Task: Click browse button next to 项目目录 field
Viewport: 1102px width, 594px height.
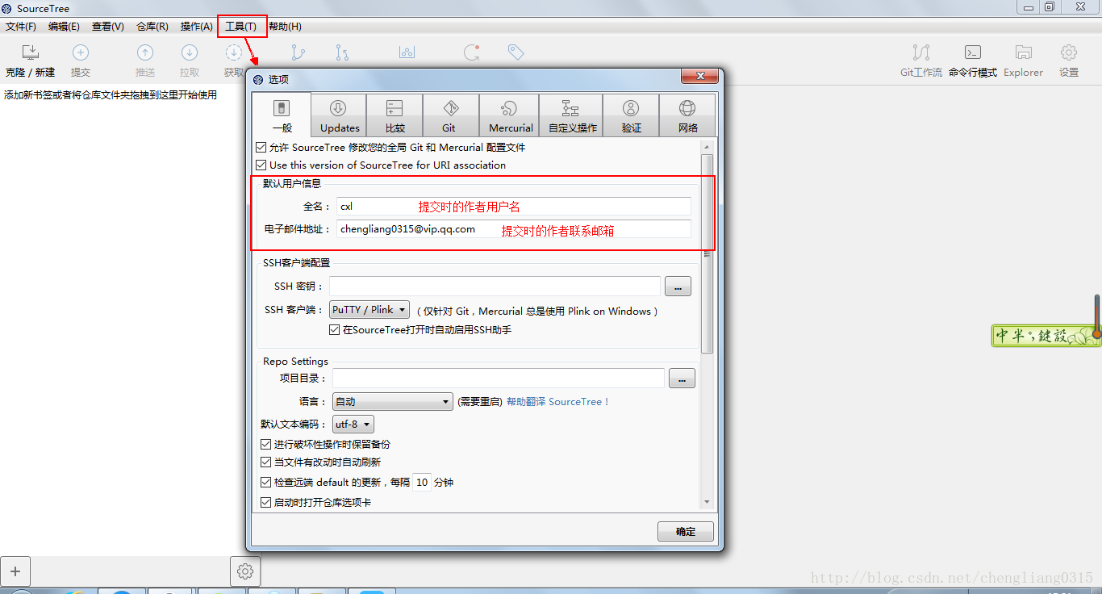Action: point(682,379)
